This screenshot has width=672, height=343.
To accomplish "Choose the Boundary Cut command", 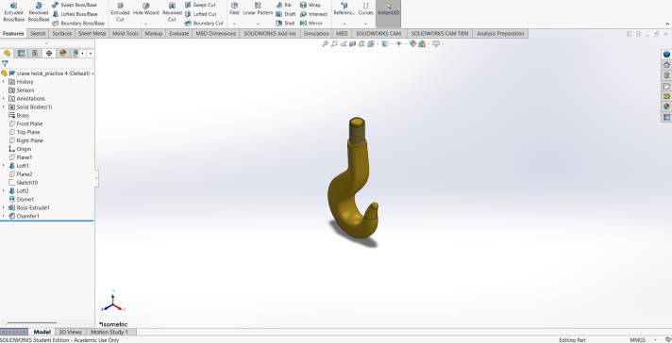I will click(x=204, y=24).
